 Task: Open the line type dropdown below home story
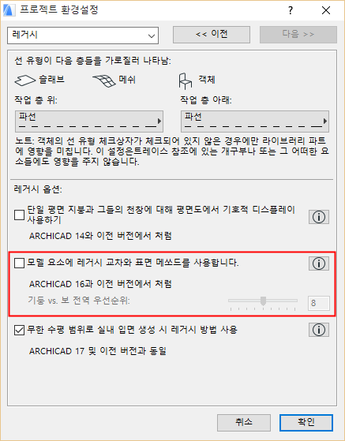[x=255, y=121]
